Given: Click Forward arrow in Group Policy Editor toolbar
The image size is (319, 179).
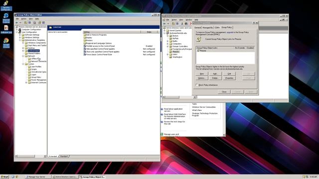Looking at the screenshot, I should [x=20, y=23].
